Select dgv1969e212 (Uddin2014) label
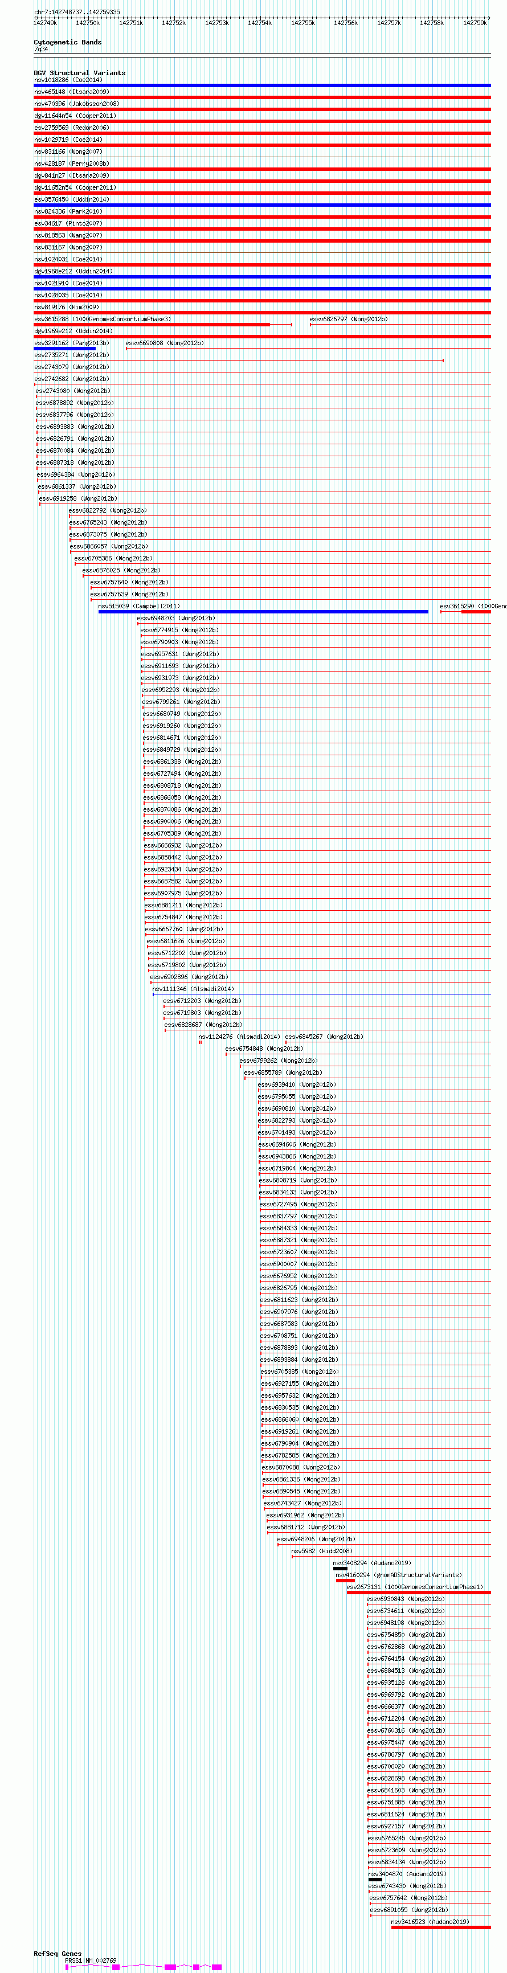 (x=73, y=331)
